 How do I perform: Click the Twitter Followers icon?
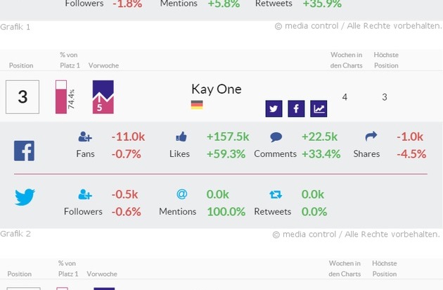85,195
